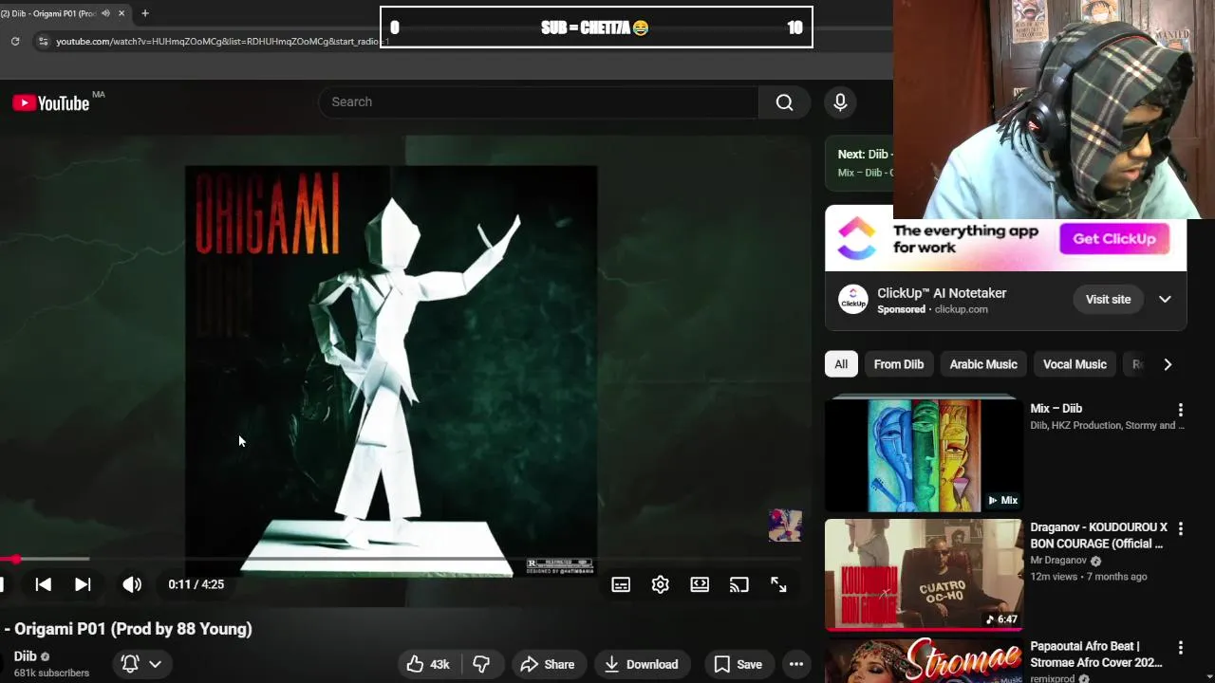The height and width of the screenshot is (683, 1215).
Task: Open options menu for Mix – Diib
Action: [1181, 410]
